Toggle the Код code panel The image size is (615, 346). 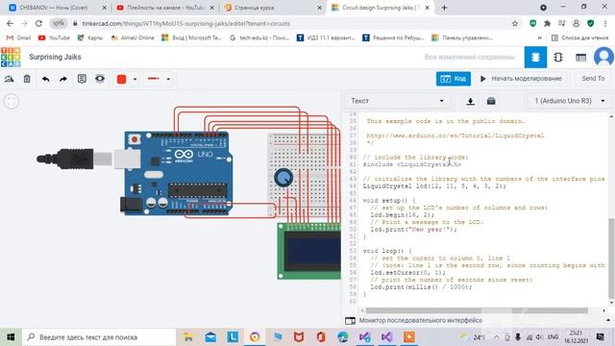(453, 79)
